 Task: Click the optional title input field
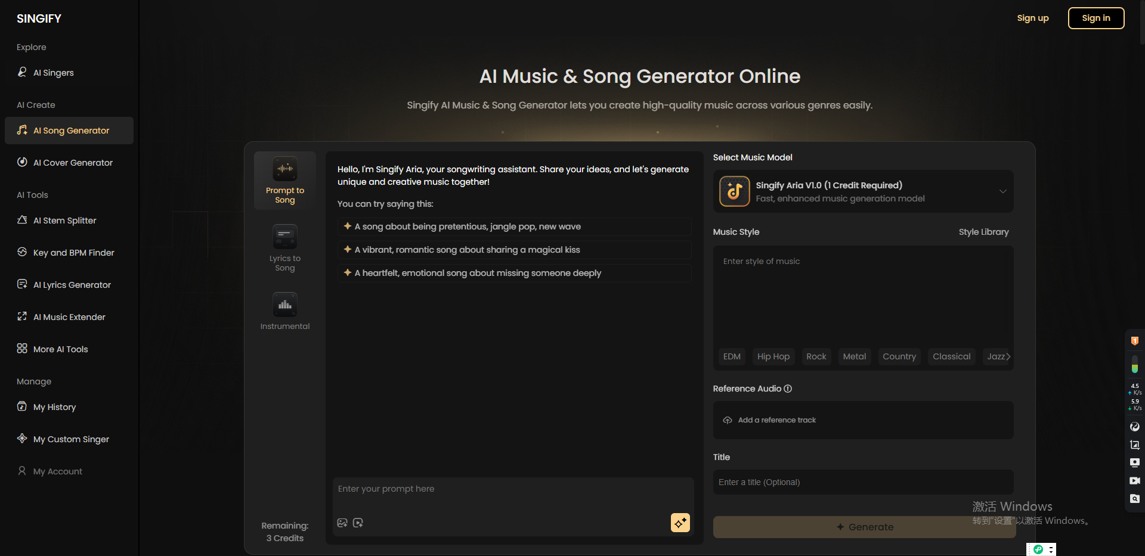[863, 482]
